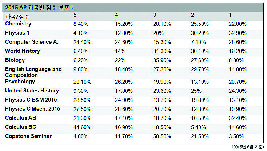Click the Calculus BC 44.60% cell
The height and width of the screenshot is (151, 267).
(x=83, y=127)
